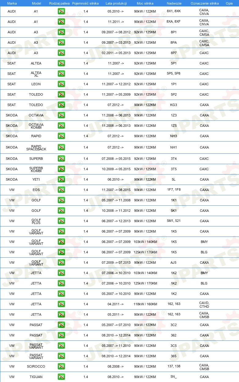The height and width of the screenshot is (382, 239).
Task: Select the TIGUAN model cell
Action: click(x=36, y=377)
